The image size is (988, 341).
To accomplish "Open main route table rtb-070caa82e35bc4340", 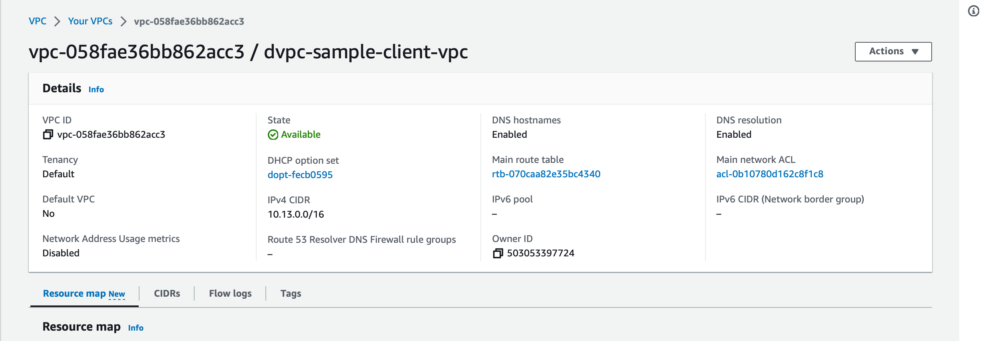I will 546,174.
